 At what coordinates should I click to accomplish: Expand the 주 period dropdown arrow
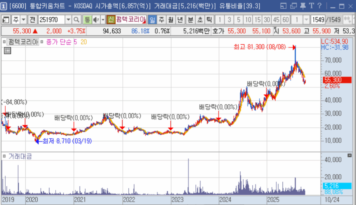(24, 19)
